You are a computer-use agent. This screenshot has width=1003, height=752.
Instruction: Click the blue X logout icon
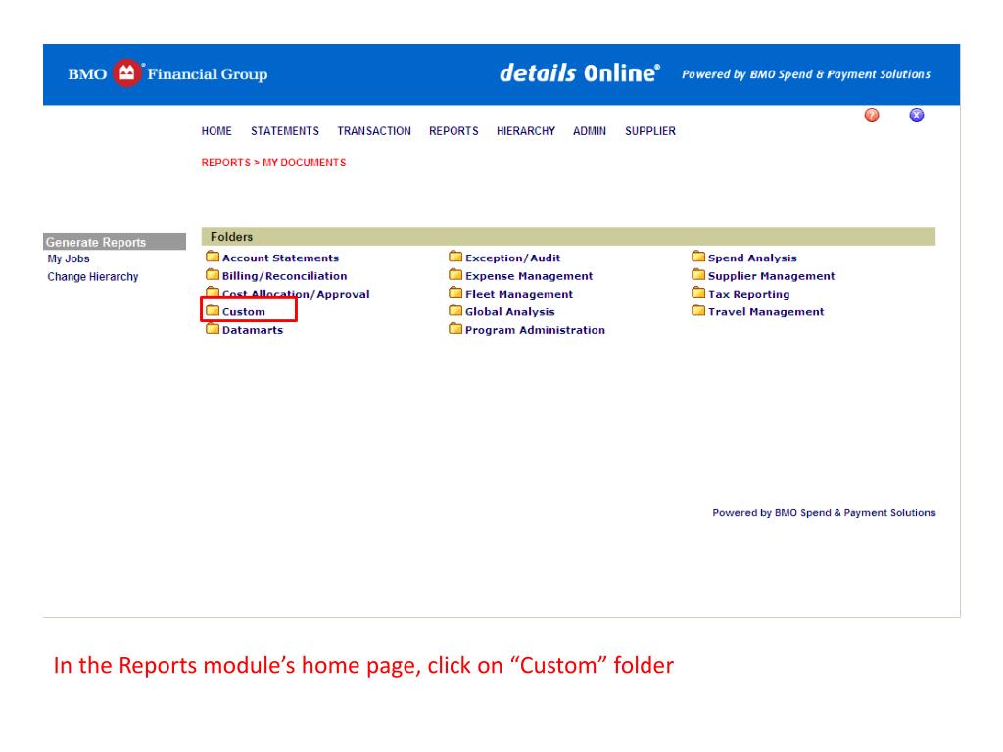(916, 116)
